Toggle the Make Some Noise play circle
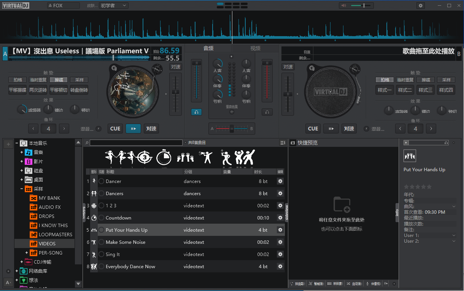 (x=101, y=242)
